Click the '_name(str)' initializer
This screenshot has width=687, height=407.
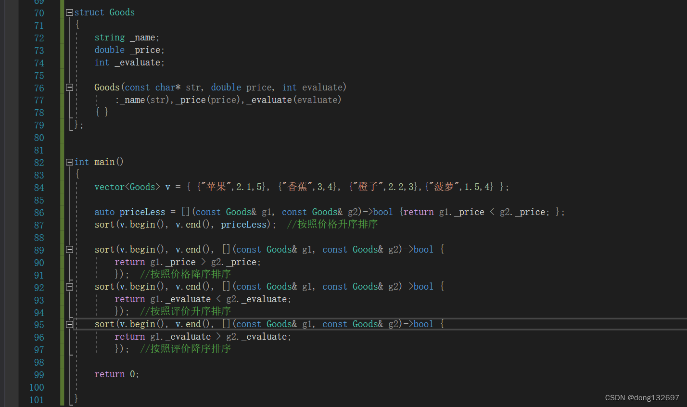143,100
